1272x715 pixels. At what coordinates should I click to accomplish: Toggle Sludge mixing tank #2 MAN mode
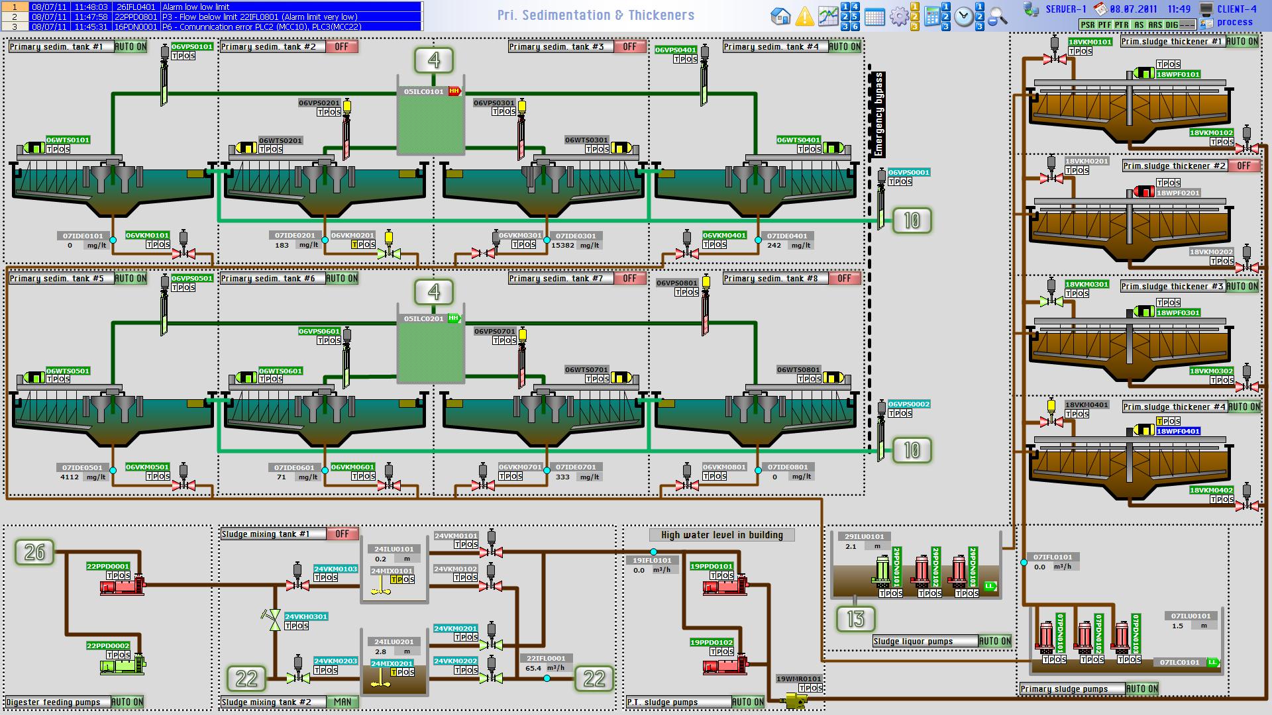pyautogui.click(x=343, y=702)
